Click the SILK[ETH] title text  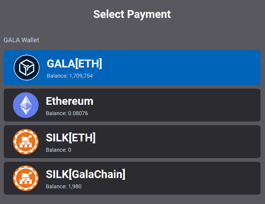pos(70,138)
